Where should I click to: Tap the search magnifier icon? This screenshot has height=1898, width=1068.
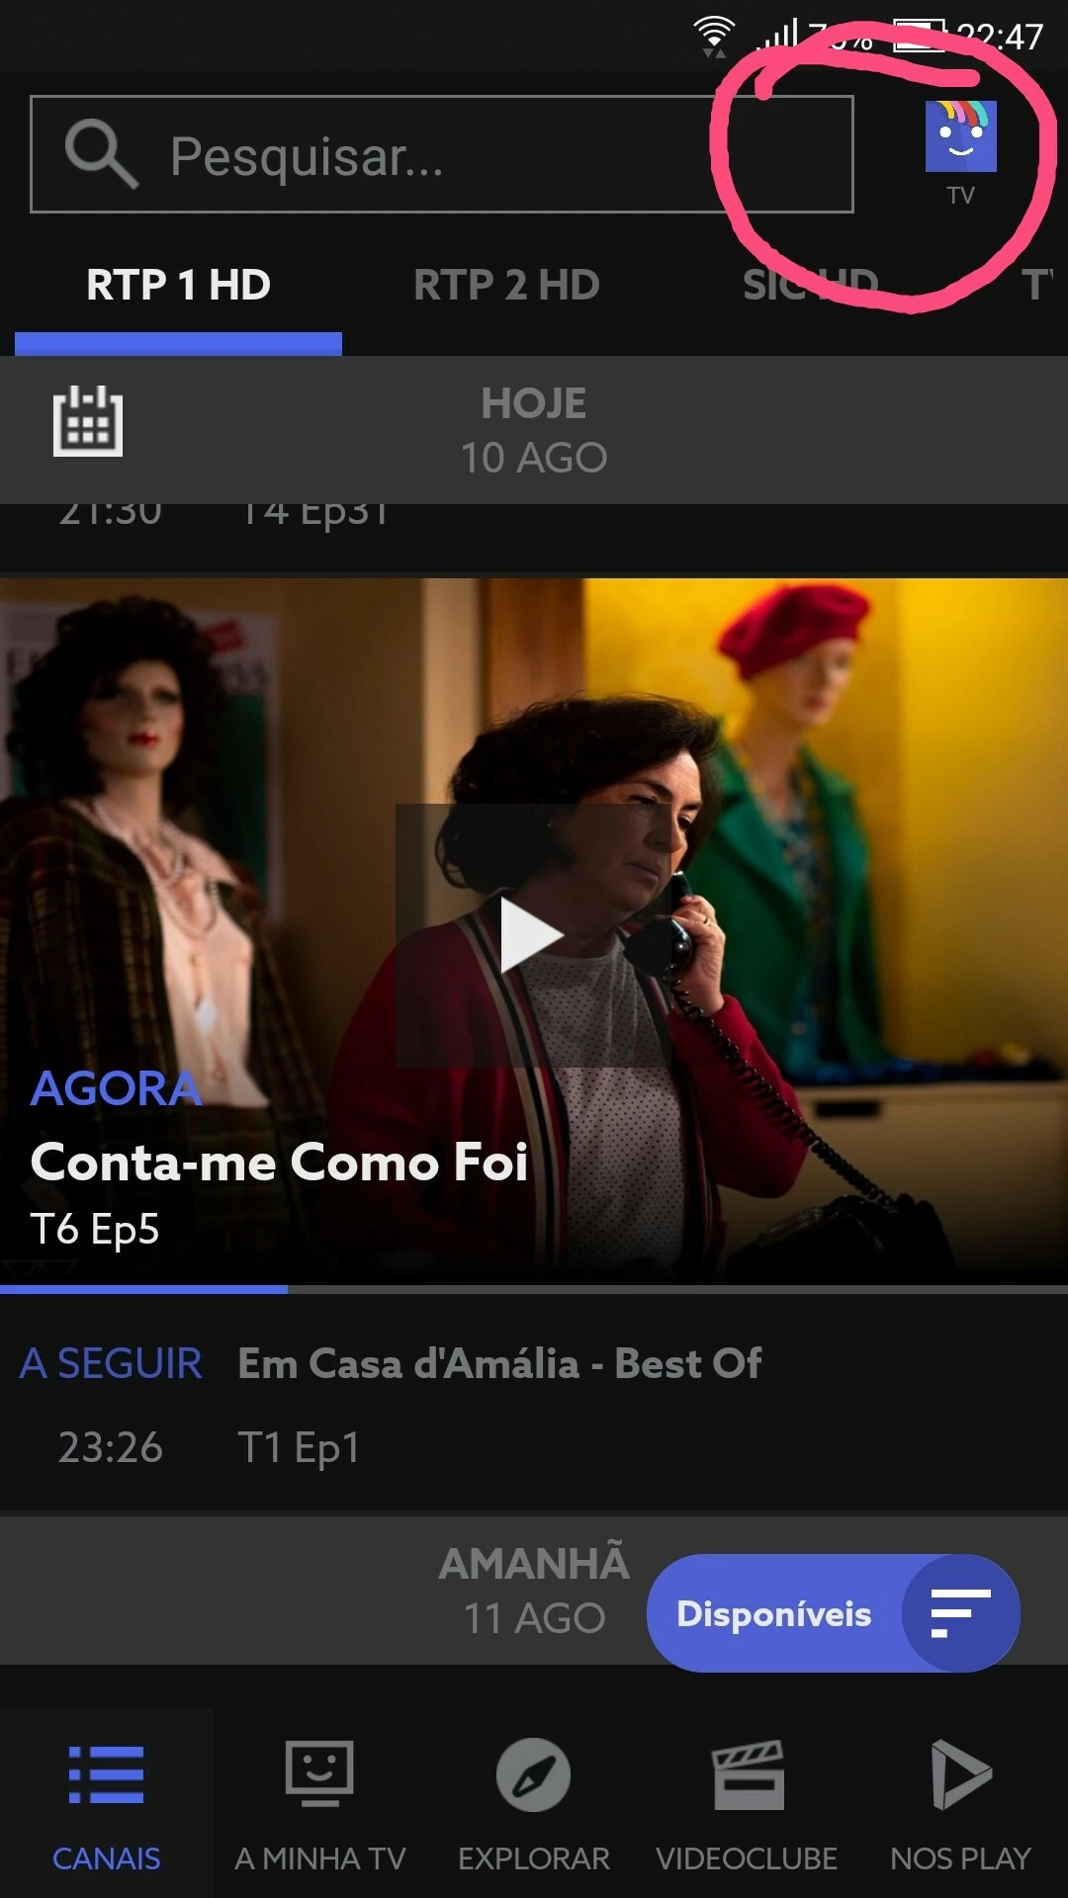coord(100,154)
